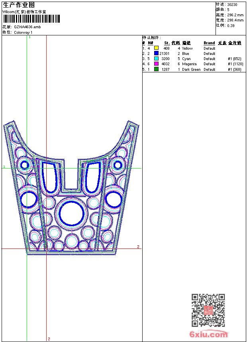Screen dimensions: 247x342
Task: Click the red stamp inside the QR code
Action: point(208,311)
